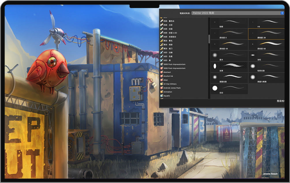
Task: Select the 1889 Post-Impressionism brush category
Action: (x=174, y=64)
